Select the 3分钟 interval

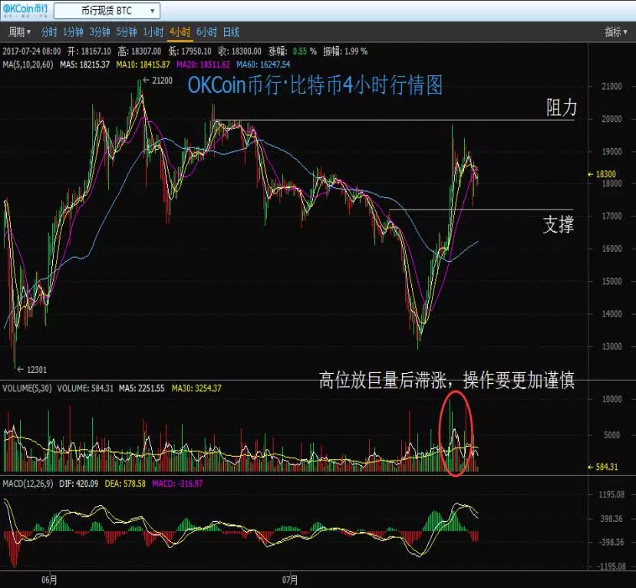100,32
